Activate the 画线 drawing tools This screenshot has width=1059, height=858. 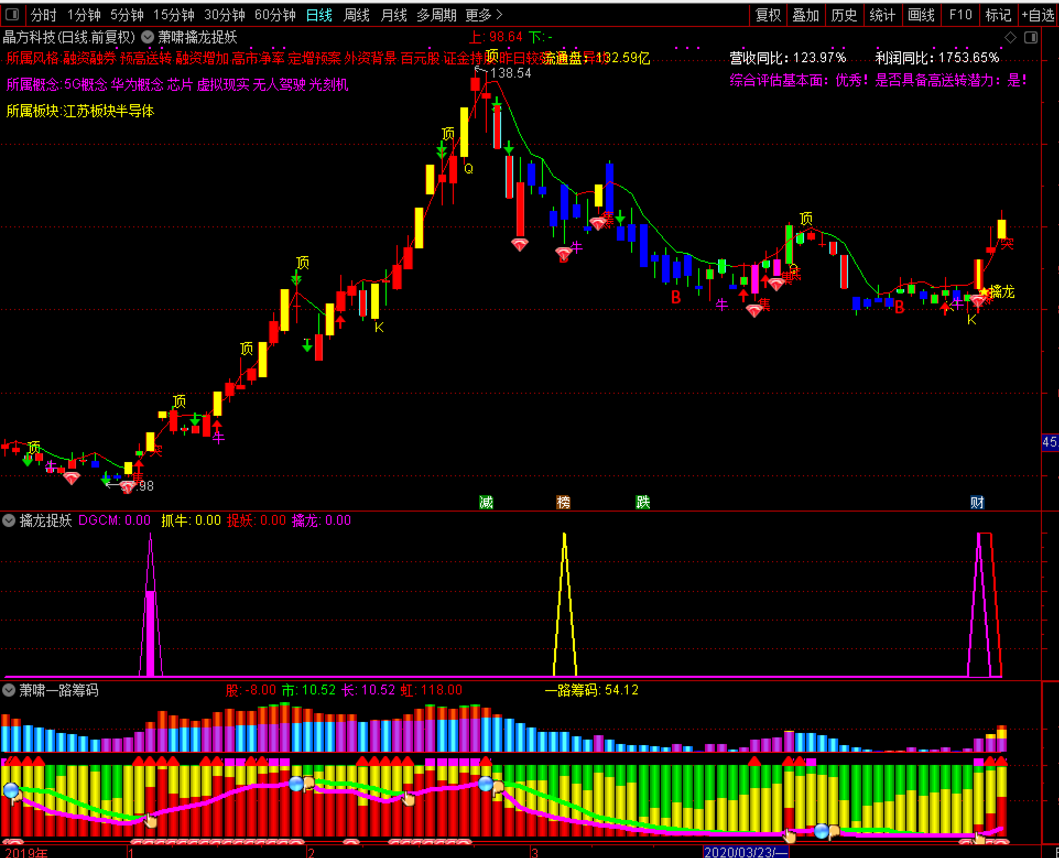(x=921, y=15)
